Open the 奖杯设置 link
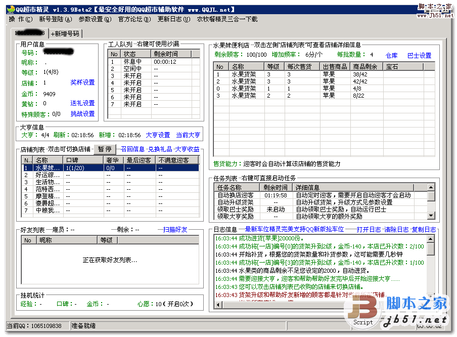Viewport: 457px width, 337px height. coord(82,82)
